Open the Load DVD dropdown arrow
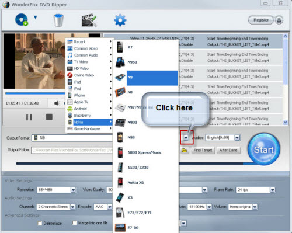Viewport: 292px width, 233px height. click(35, 18)
